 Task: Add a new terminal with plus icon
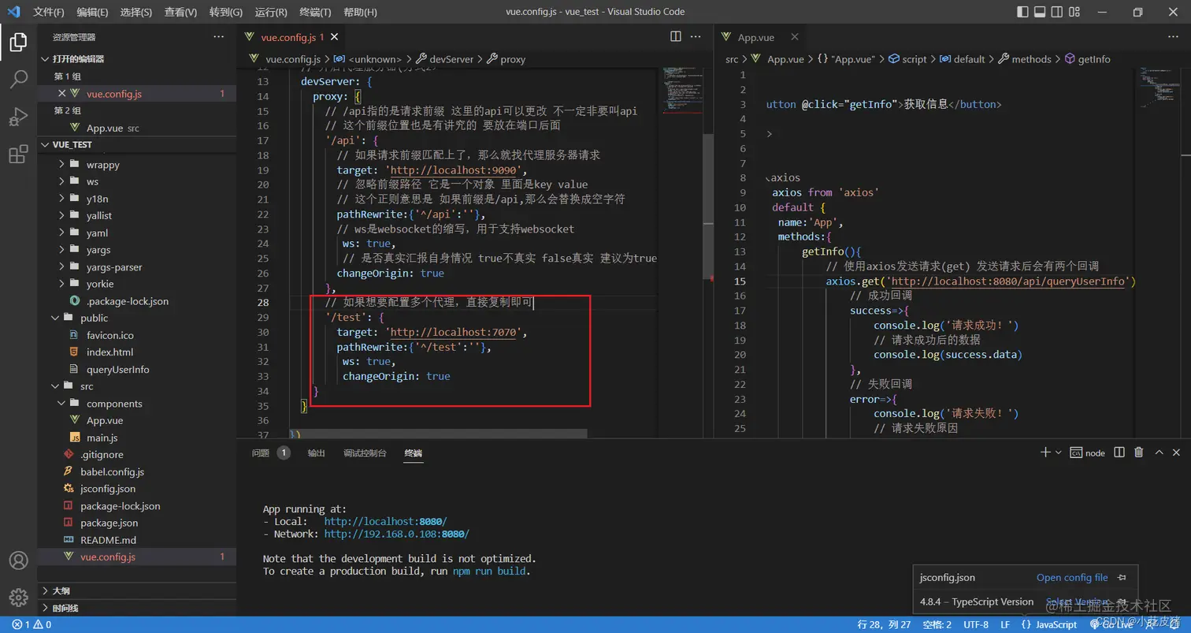tap(1045, 452)
